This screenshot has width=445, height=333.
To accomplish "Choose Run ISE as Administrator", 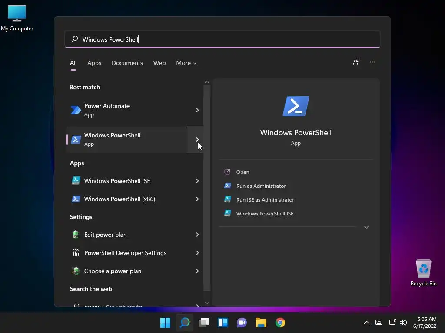I will [265, 199].
